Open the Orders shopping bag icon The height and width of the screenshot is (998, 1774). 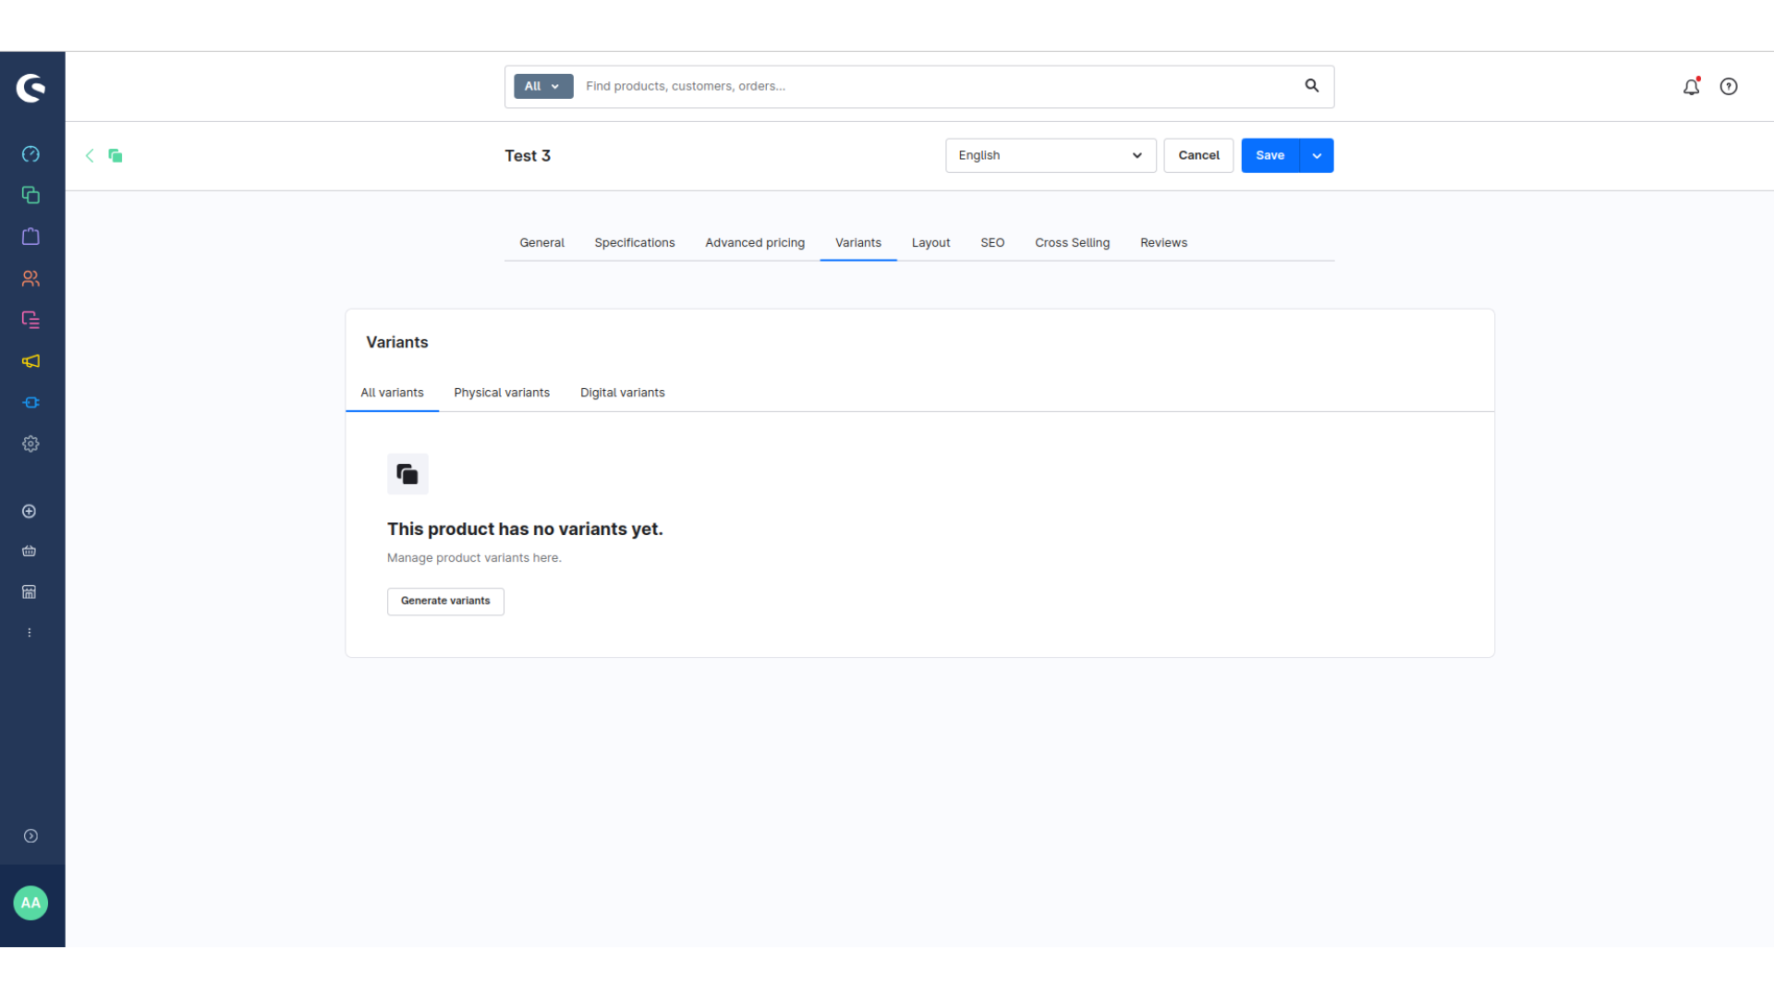(x=30, y=237)
